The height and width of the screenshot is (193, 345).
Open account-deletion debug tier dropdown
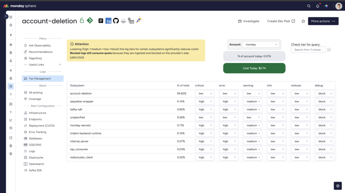[x=324, y=93]
